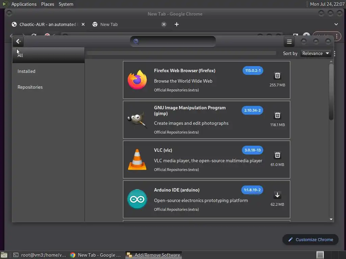This screenshot has height=259, width=346.
Task: Click 'Open-source electronics prototyping platform' description
Action: click(201, 200)
